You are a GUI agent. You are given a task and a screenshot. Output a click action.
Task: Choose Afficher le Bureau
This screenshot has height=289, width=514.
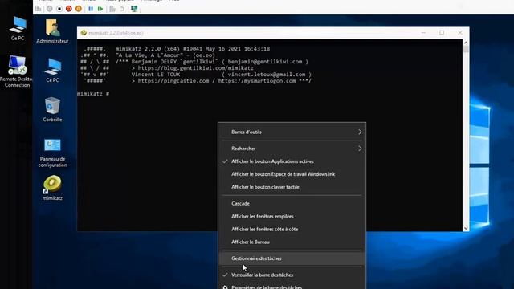[292, 242]
